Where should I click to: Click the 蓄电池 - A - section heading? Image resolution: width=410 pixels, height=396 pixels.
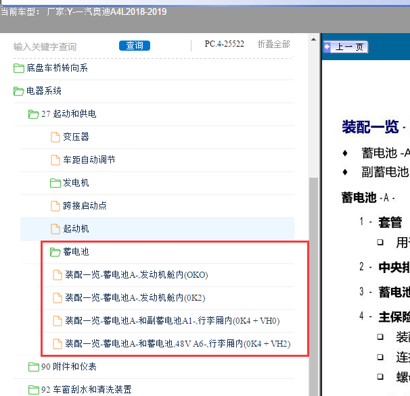pyautogui.click(x=368, y=198)
